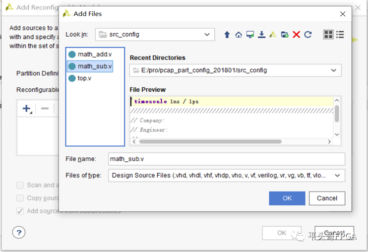368x252 pixels.
Task: Refresh the file listing
Action: (308, 35)
